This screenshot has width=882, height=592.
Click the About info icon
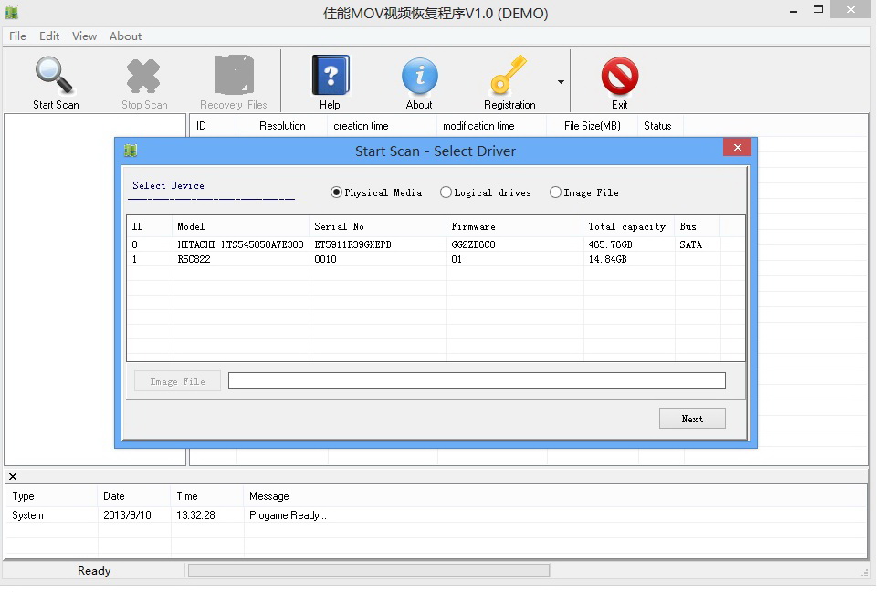click(419, 76)
